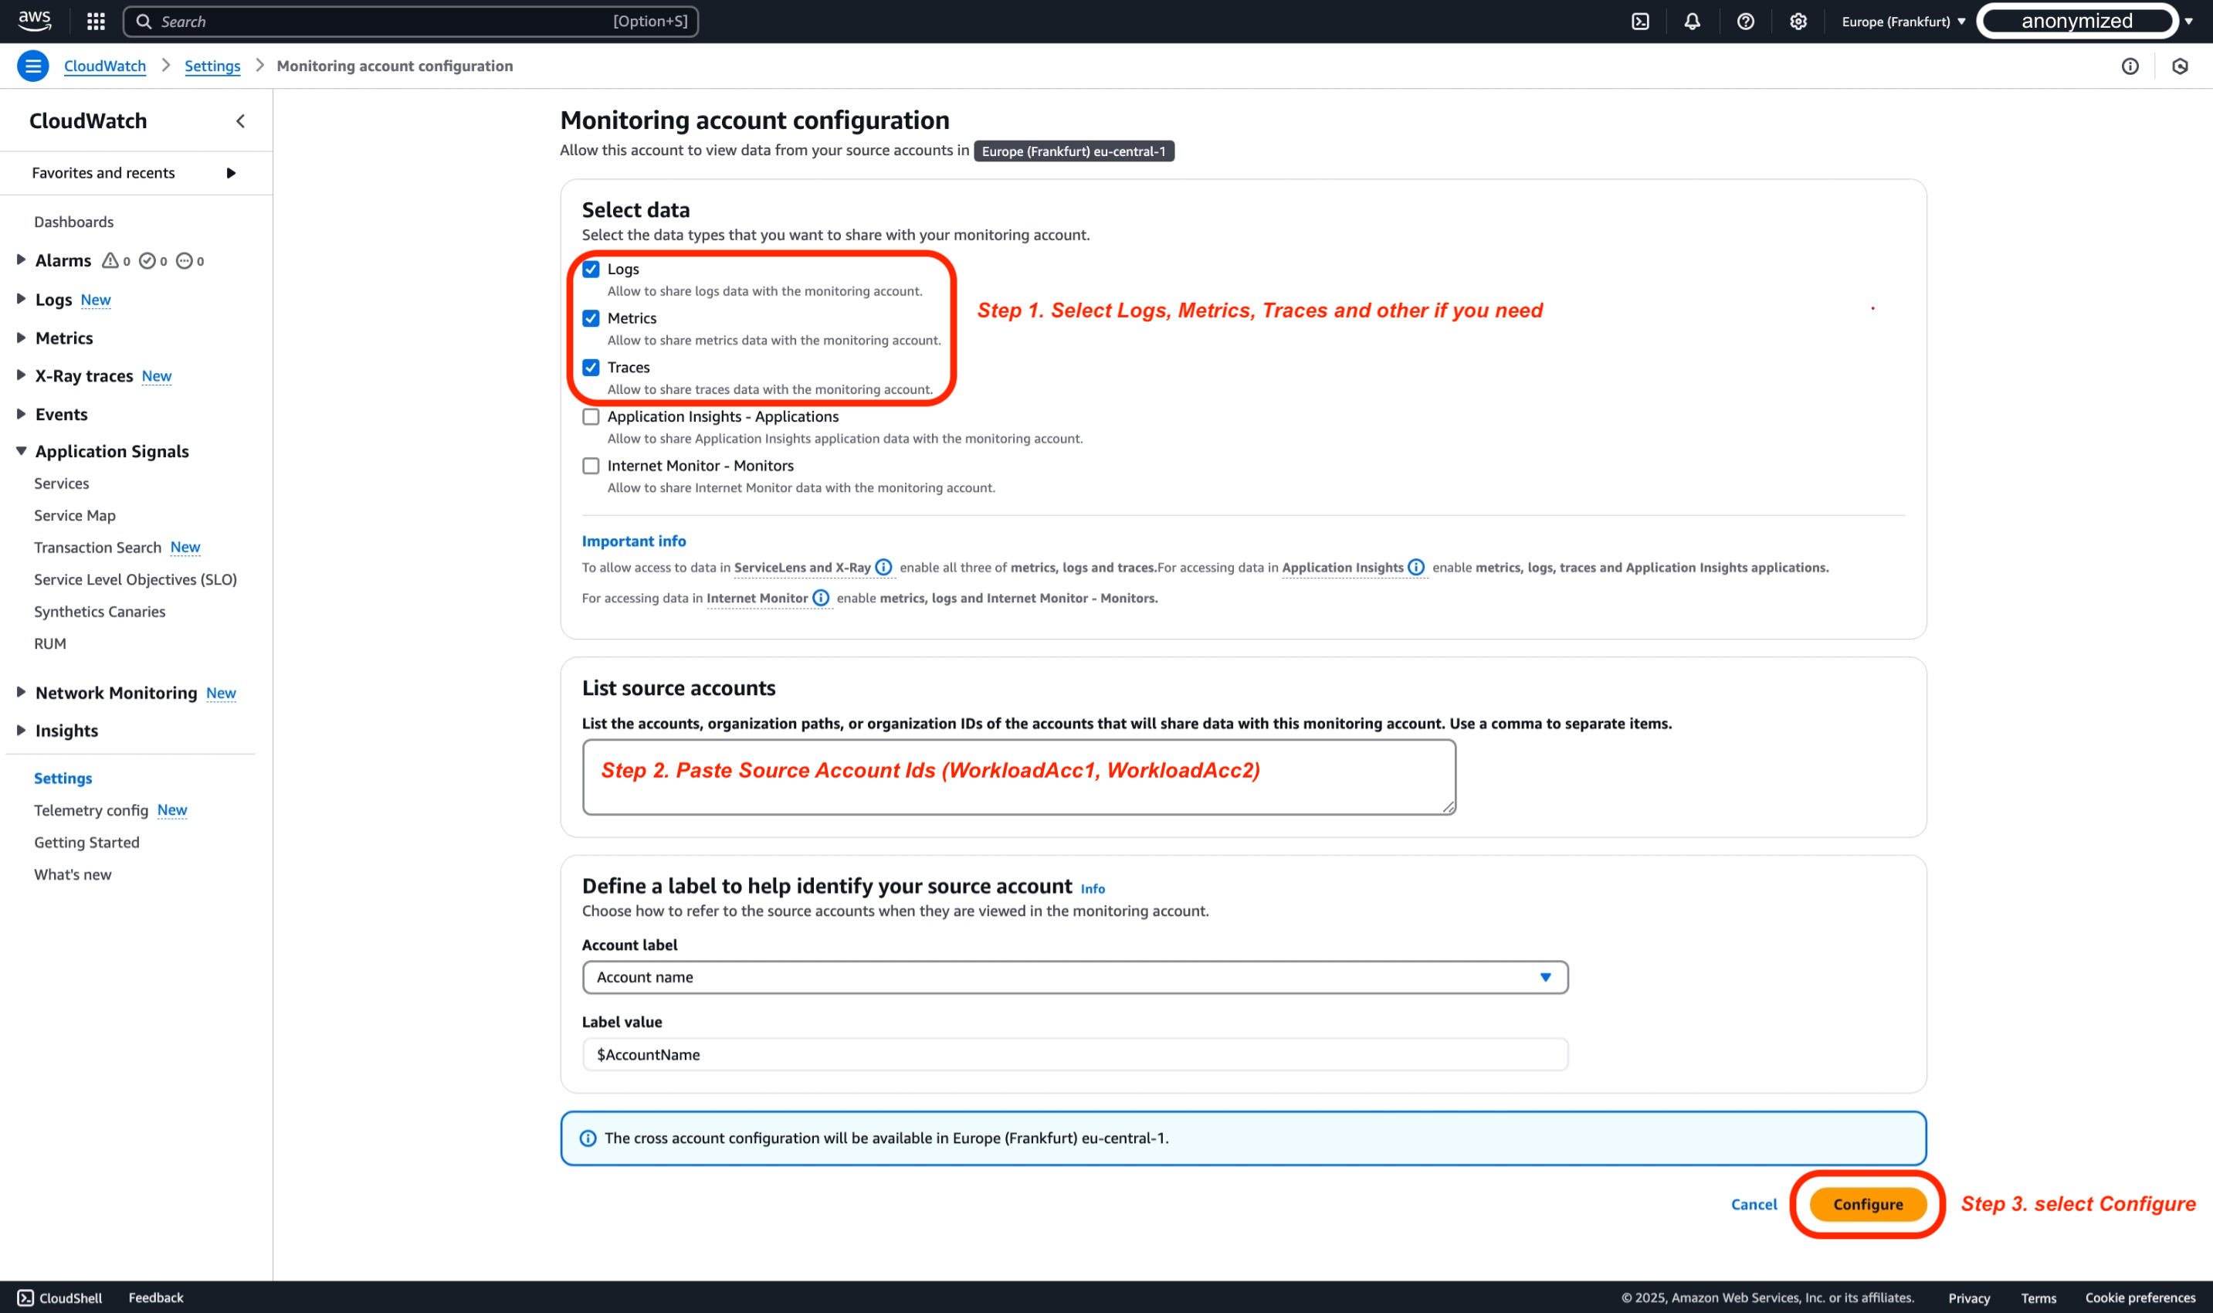The image size is (2213, 1313).
Task: Collapse the Application Signals section
Action: [21, 450]
